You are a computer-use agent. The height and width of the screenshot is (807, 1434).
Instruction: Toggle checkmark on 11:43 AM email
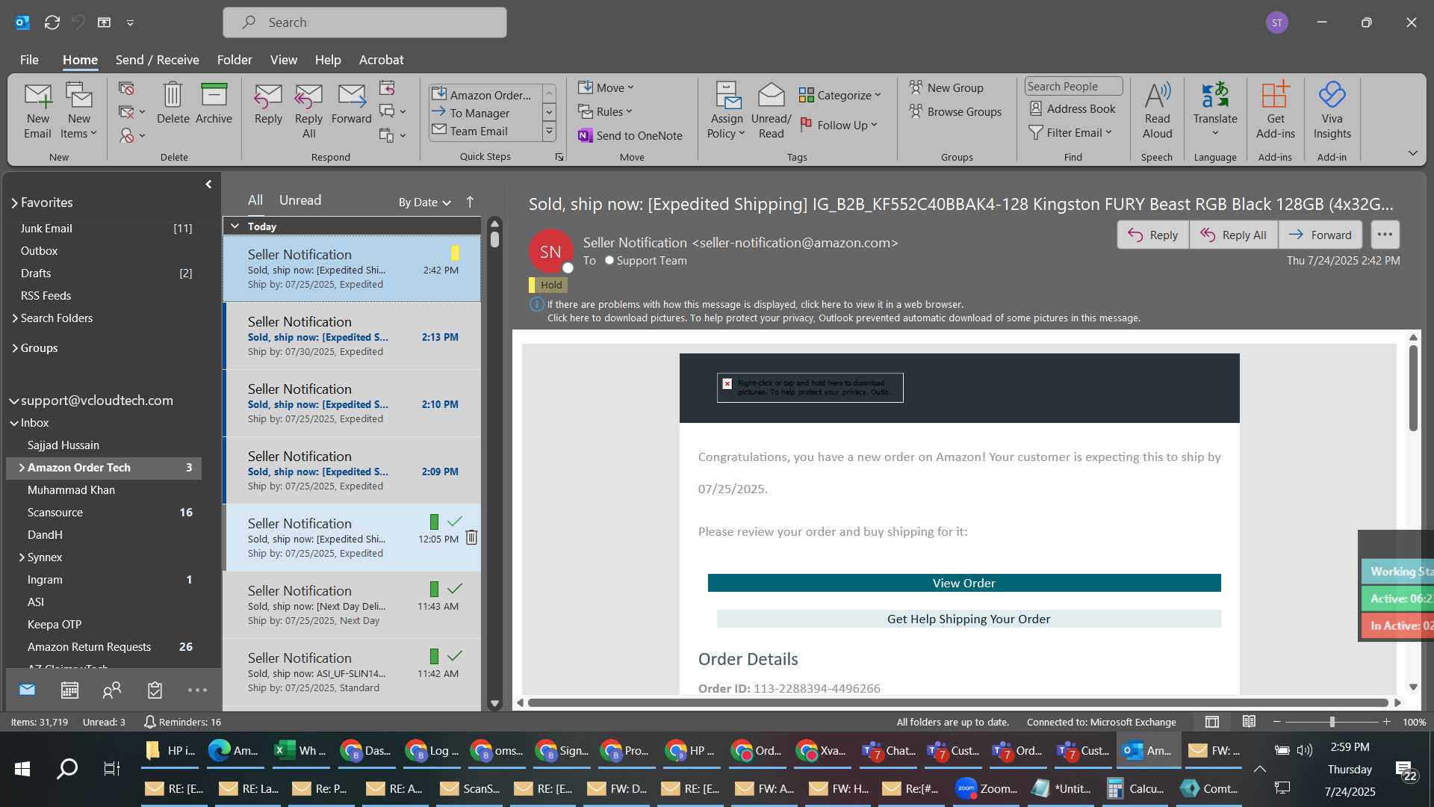[455, 589]
